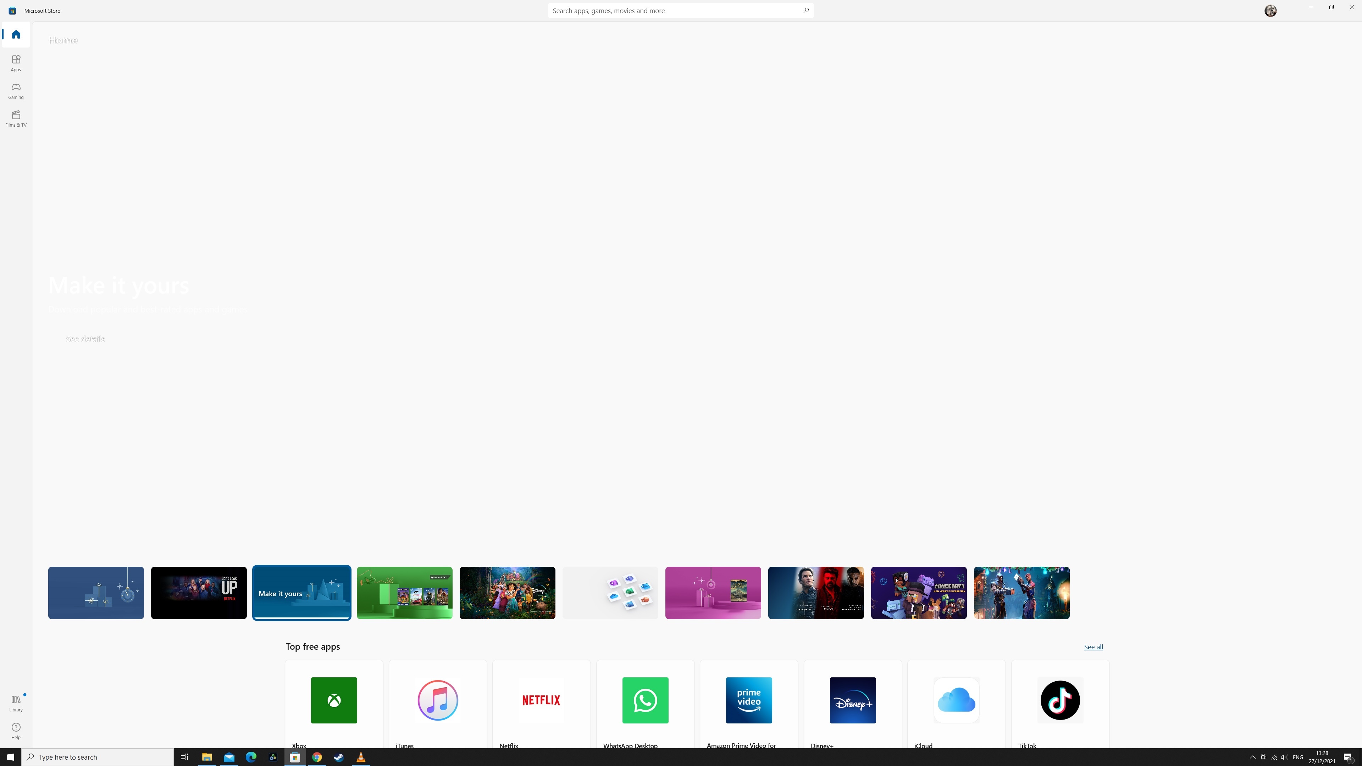Open the Xbox app card
The height and width of the screenshot is (766, 1362).
(x=334, y=704)
